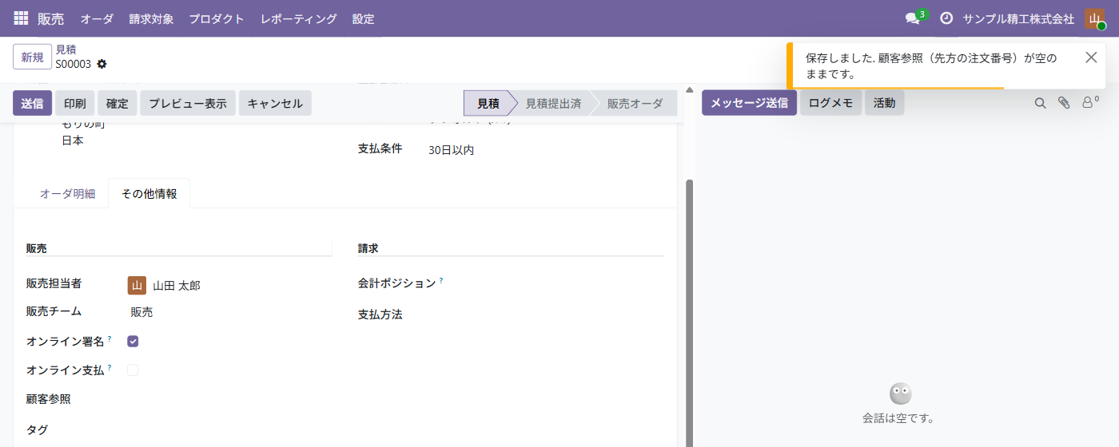Show the オンライン署名 help tooltip mark
This screenshot has width=1119, height=447.
click(x=110, y=338)
